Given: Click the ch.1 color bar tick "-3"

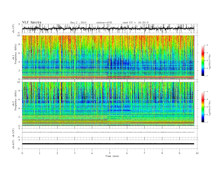Looking at the screenshot, I should [207, 45].
